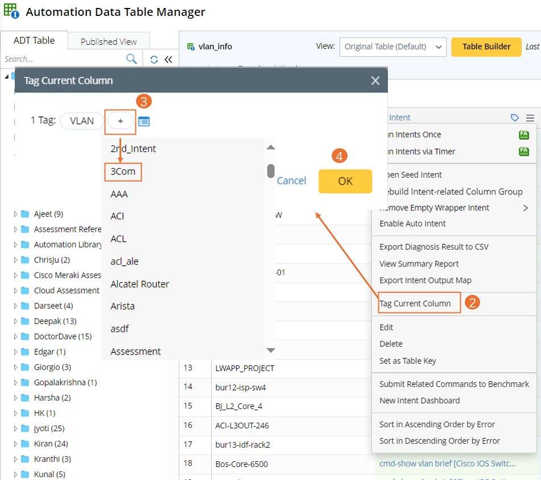This screenshot has width=541, height=480.
Task: Expand the jyoti folder tree node
Action: click(16, 429)
